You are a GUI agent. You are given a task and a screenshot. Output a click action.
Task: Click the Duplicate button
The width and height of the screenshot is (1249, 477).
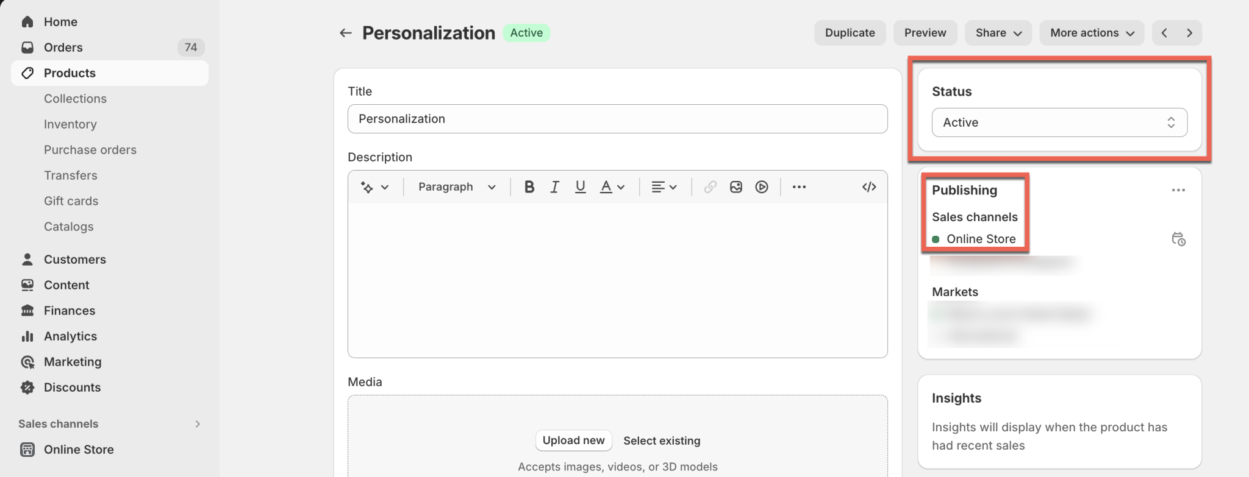point(850,33)
